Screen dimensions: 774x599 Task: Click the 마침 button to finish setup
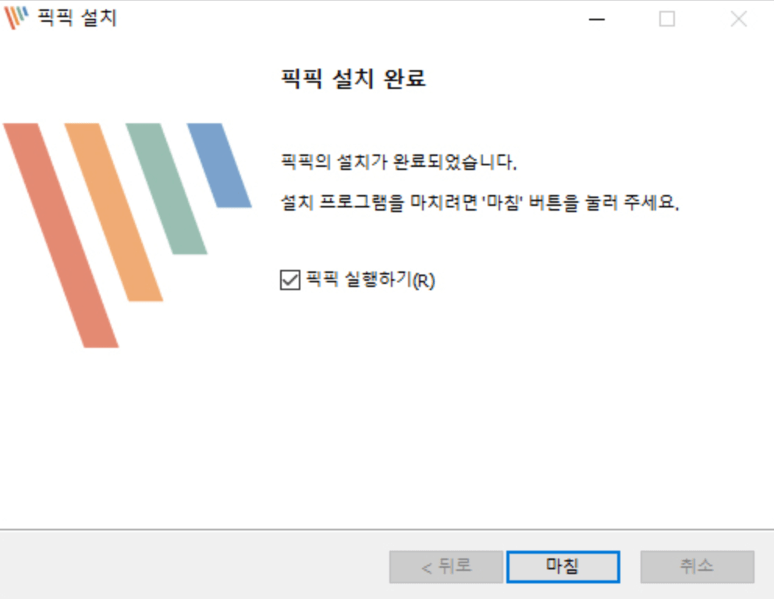coord(563,566)
